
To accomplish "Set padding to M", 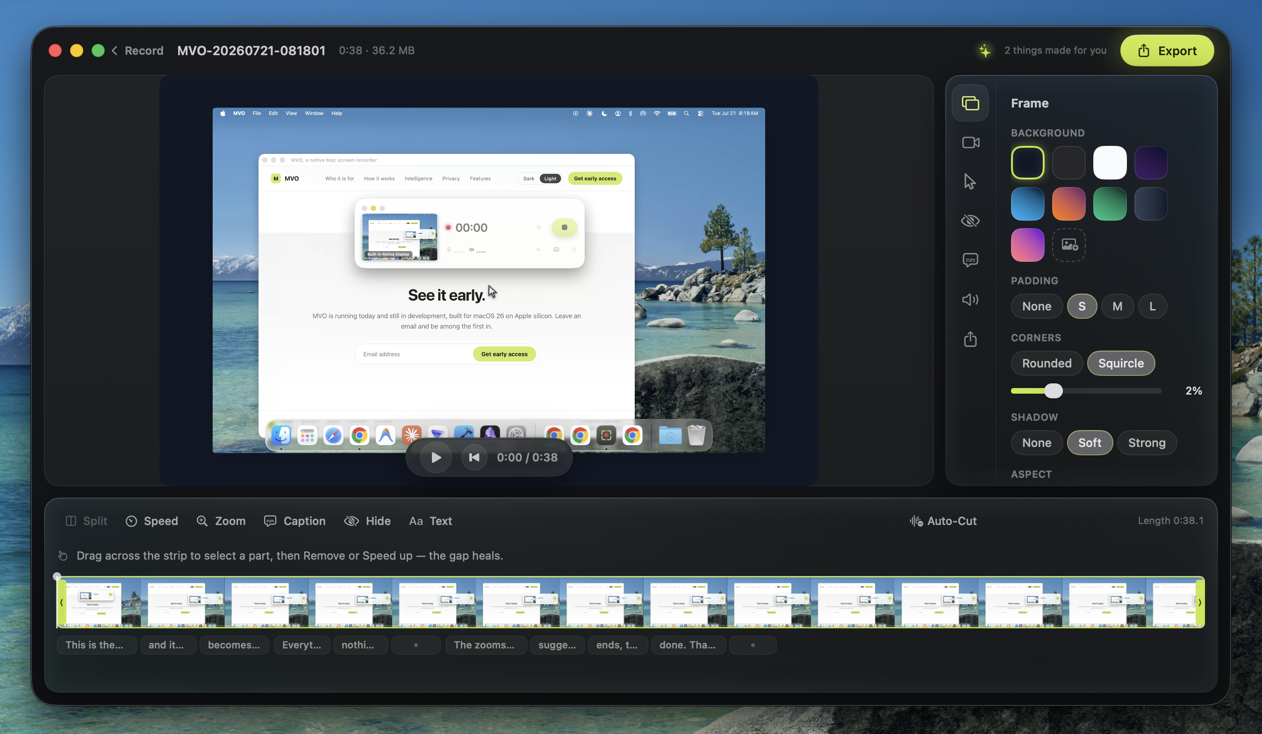I will [1117, 306].
